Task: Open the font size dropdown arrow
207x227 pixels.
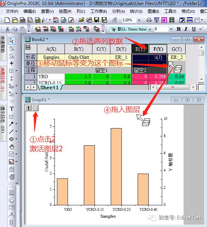Action: (171, 29)
